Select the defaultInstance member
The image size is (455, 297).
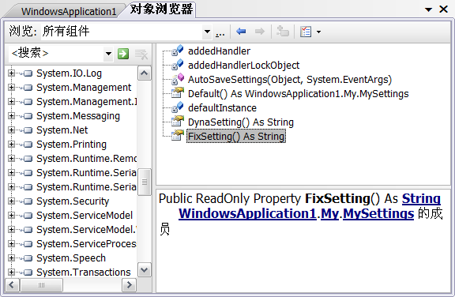[222, 108]
